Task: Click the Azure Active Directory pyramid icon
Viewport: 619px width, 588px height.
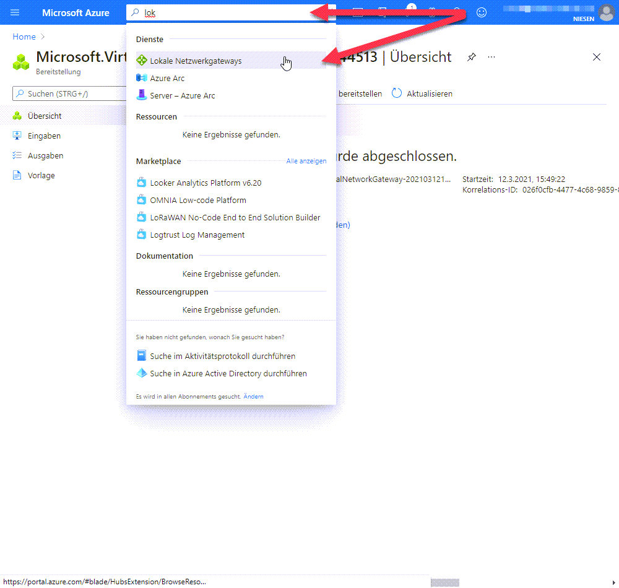Action: (x=141, y=373)
